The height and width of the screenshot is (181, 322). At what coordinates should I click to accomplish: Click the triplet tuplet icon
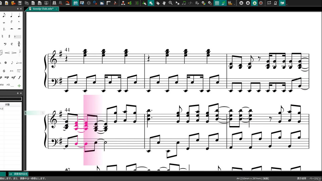191,3
